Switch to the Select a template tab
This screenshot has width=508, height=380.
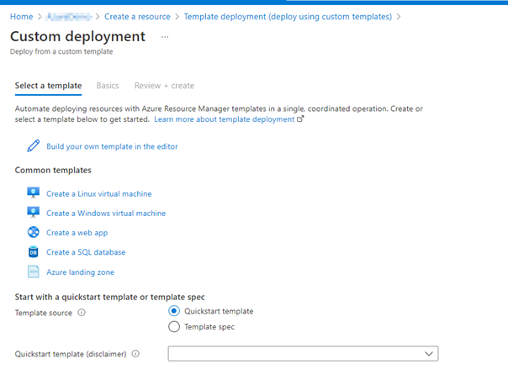click(48, 86)
